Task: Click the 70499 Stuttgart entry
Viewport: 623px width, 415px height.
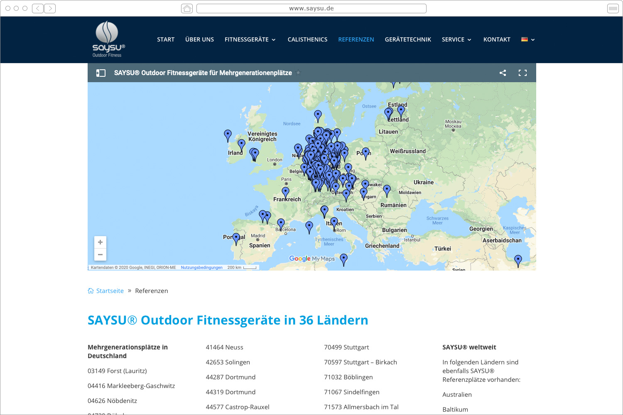Action: (x=346, y=347)
